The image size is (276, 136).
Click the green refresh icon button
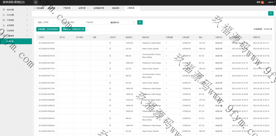(x=271, y=13)
